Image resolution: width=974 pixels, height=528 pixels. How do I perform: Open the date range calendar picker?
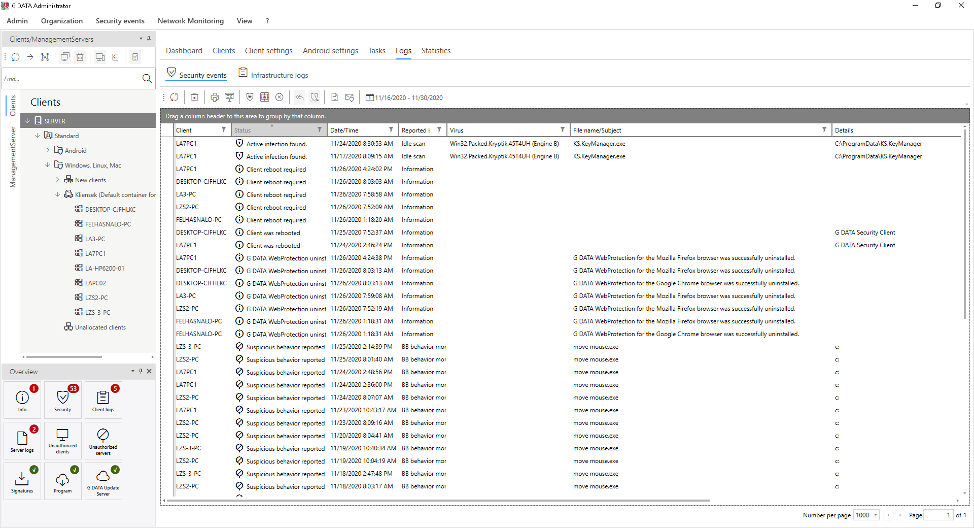[404, 97]
